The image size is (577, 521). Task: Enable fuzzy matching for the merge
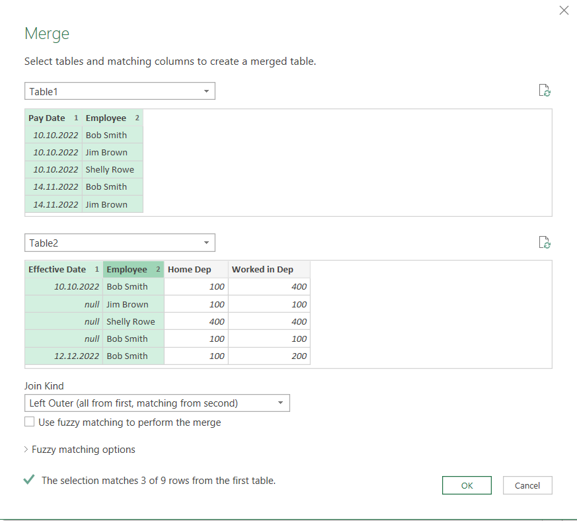pyautogui.click(x=29, y=421)
